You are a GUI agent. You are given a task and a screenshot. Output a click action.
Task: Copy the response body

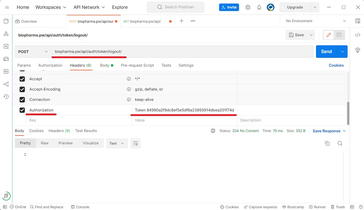tap(327, 143)
